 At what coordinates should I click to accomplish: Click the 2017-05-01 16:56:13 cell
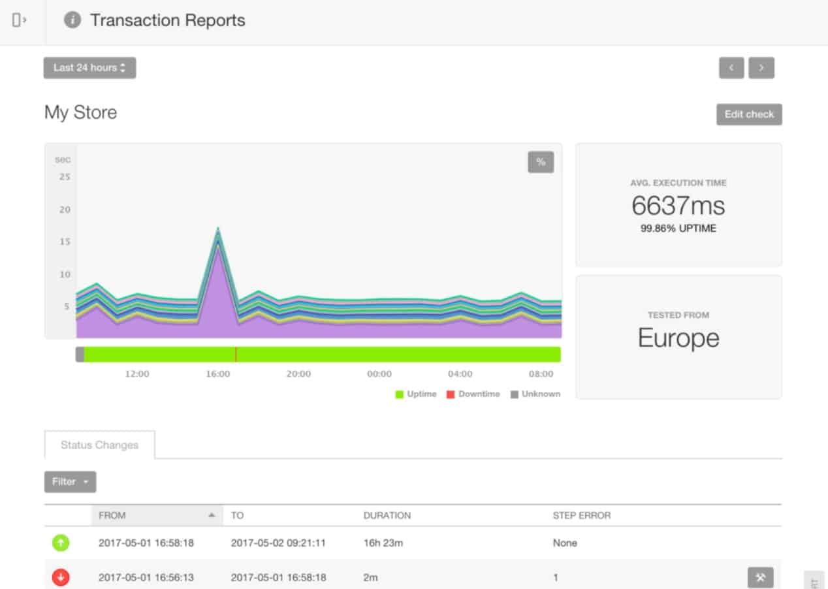point(146,577)
